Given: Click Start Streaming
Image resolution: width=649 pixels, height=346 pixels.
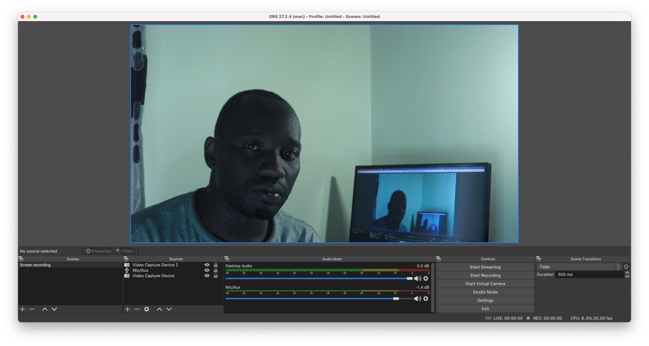Looking at the screenshot, I should tap(485, 266).
